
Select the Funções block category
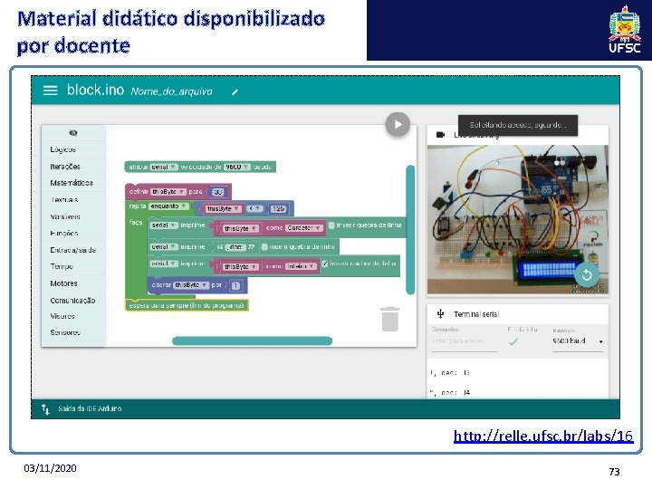click(64, 234)
